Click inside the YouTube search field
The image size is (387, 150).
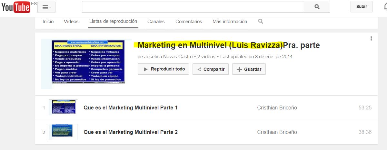(x=193, y=7)
